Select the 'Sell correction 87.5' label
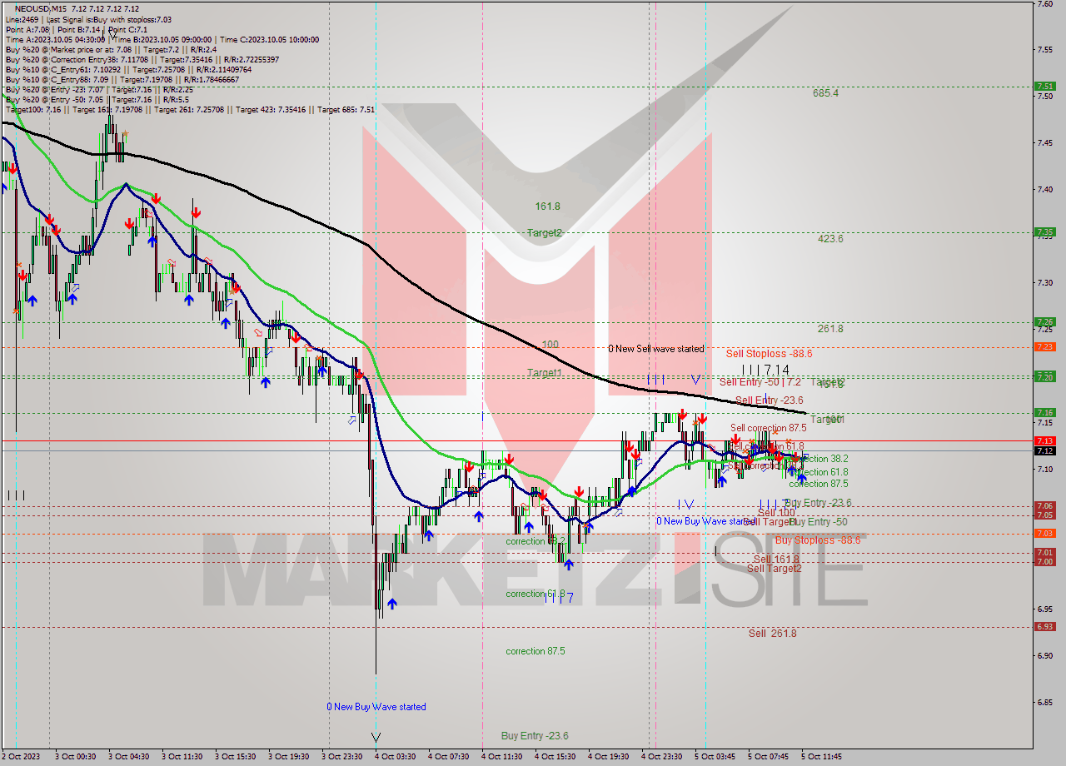Image resolution: width=1066 pixels, height=766 pixels. coord(768,428)
